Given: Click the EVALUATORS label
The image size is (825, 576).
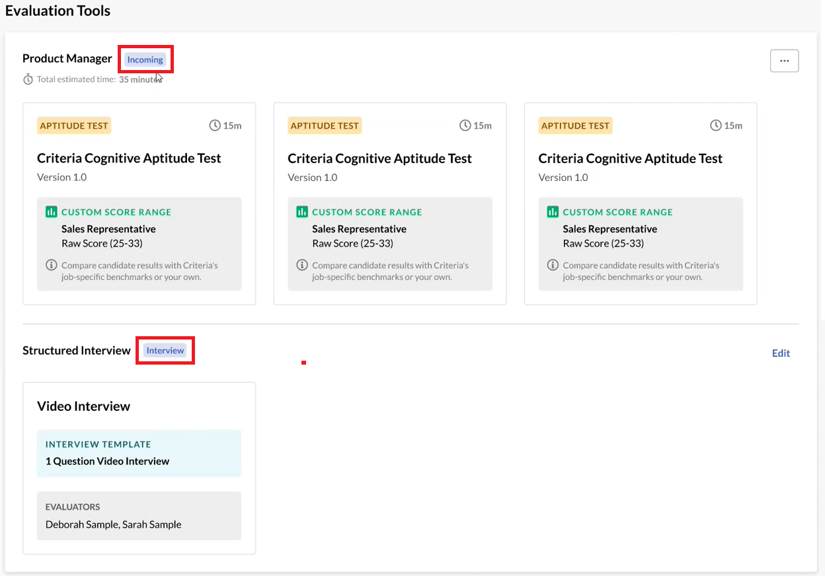Looking at the screenshot, I should click(73, 507).
